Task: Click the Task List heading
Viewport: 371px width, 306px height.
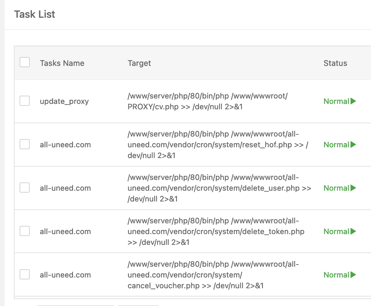Action: [35, 14]
